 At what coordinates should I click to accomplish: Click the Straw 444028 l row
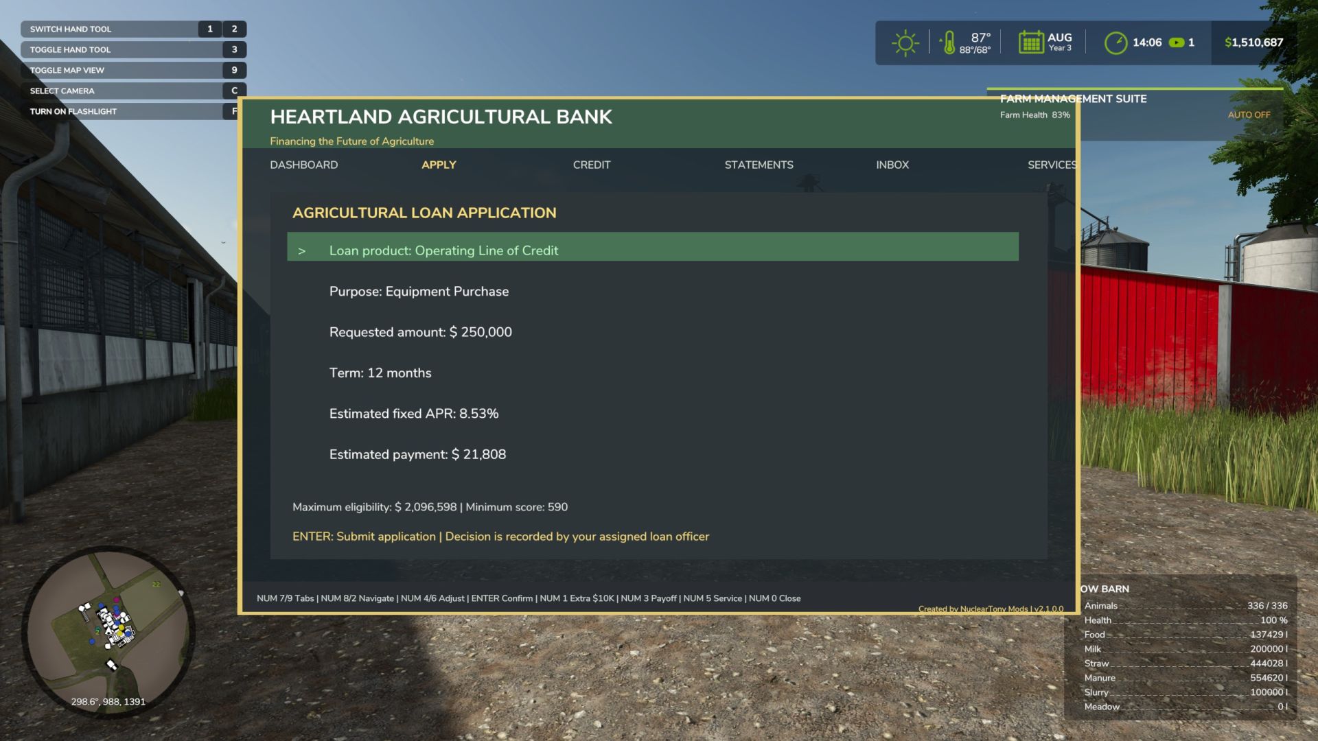pyautogui.click(x=1186, y=663)
